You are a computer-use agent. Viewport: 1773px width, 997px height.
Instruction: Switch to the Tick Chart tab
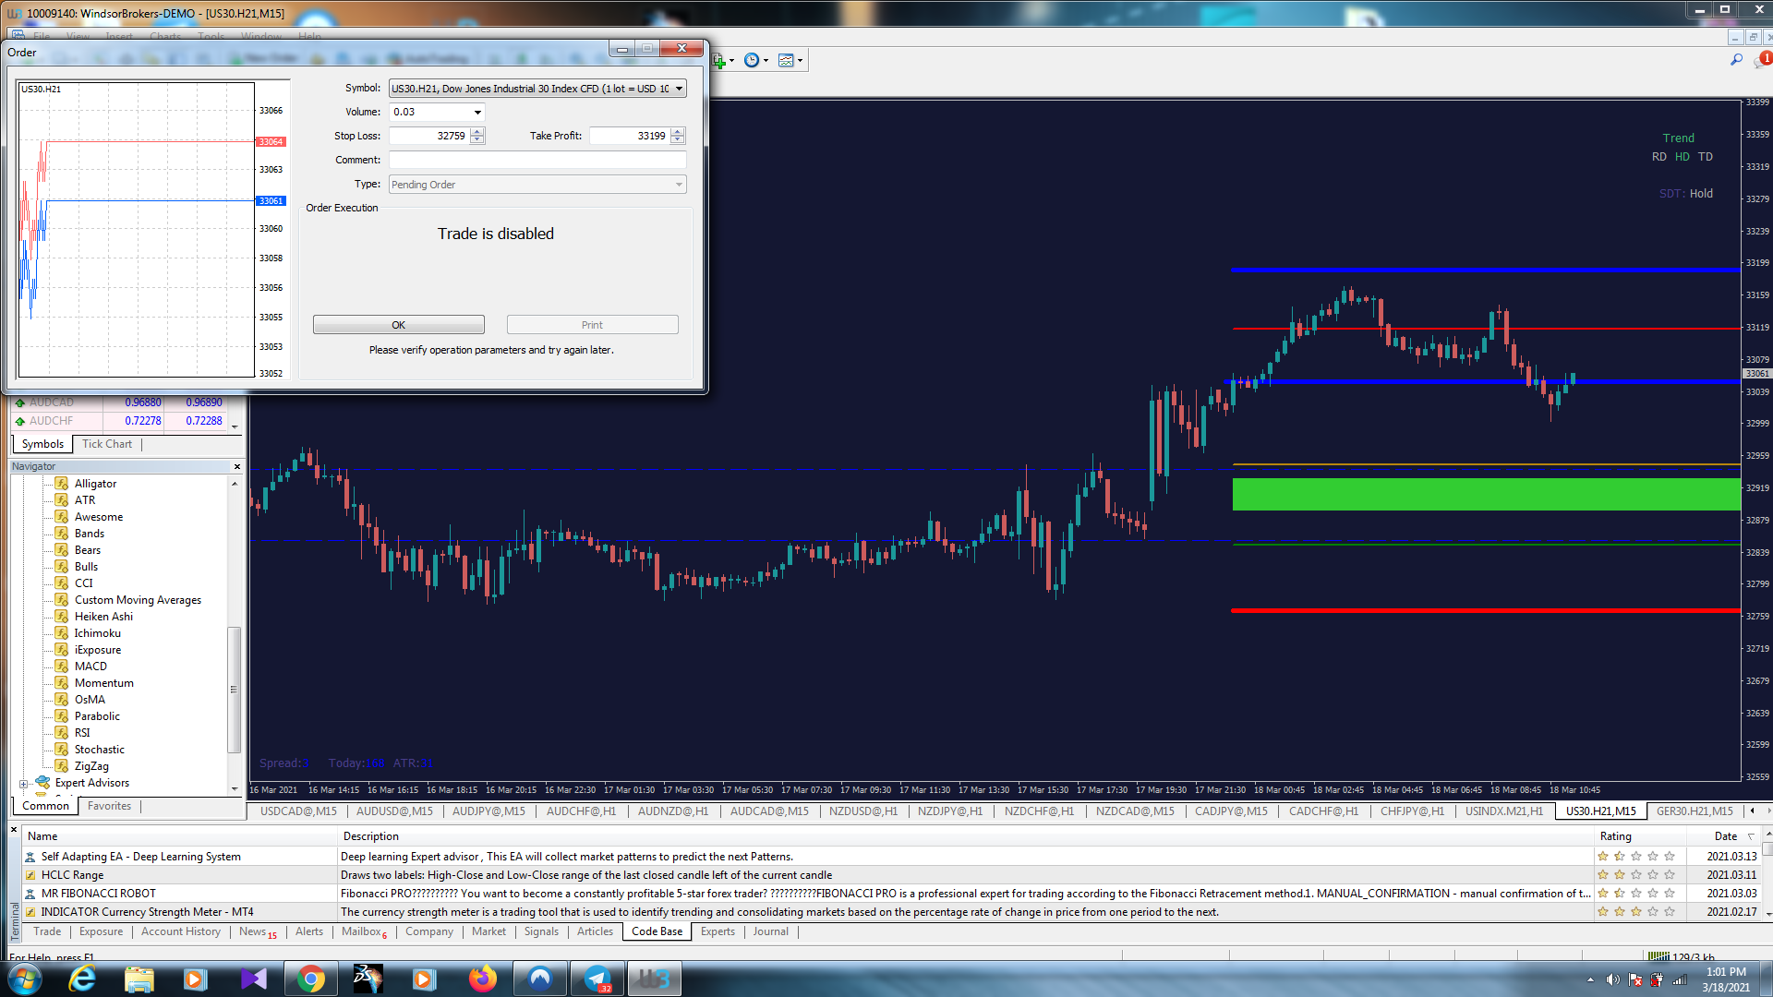tap(107, 444)
